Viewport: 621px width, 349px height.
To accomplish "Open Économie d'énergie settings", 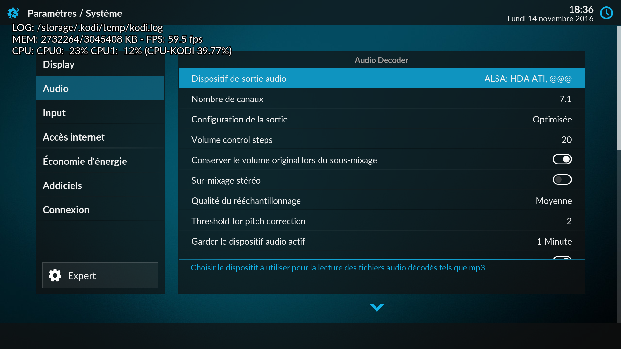I will [x=100, y=161].
